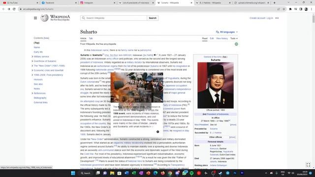Open the 99 languages dropdown
This screenshot has width=315, height=177.
[x=227, y=32]
